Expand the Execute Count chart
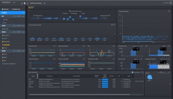The width and height of the screenshot is (173, 99). [x=142, y=59]
